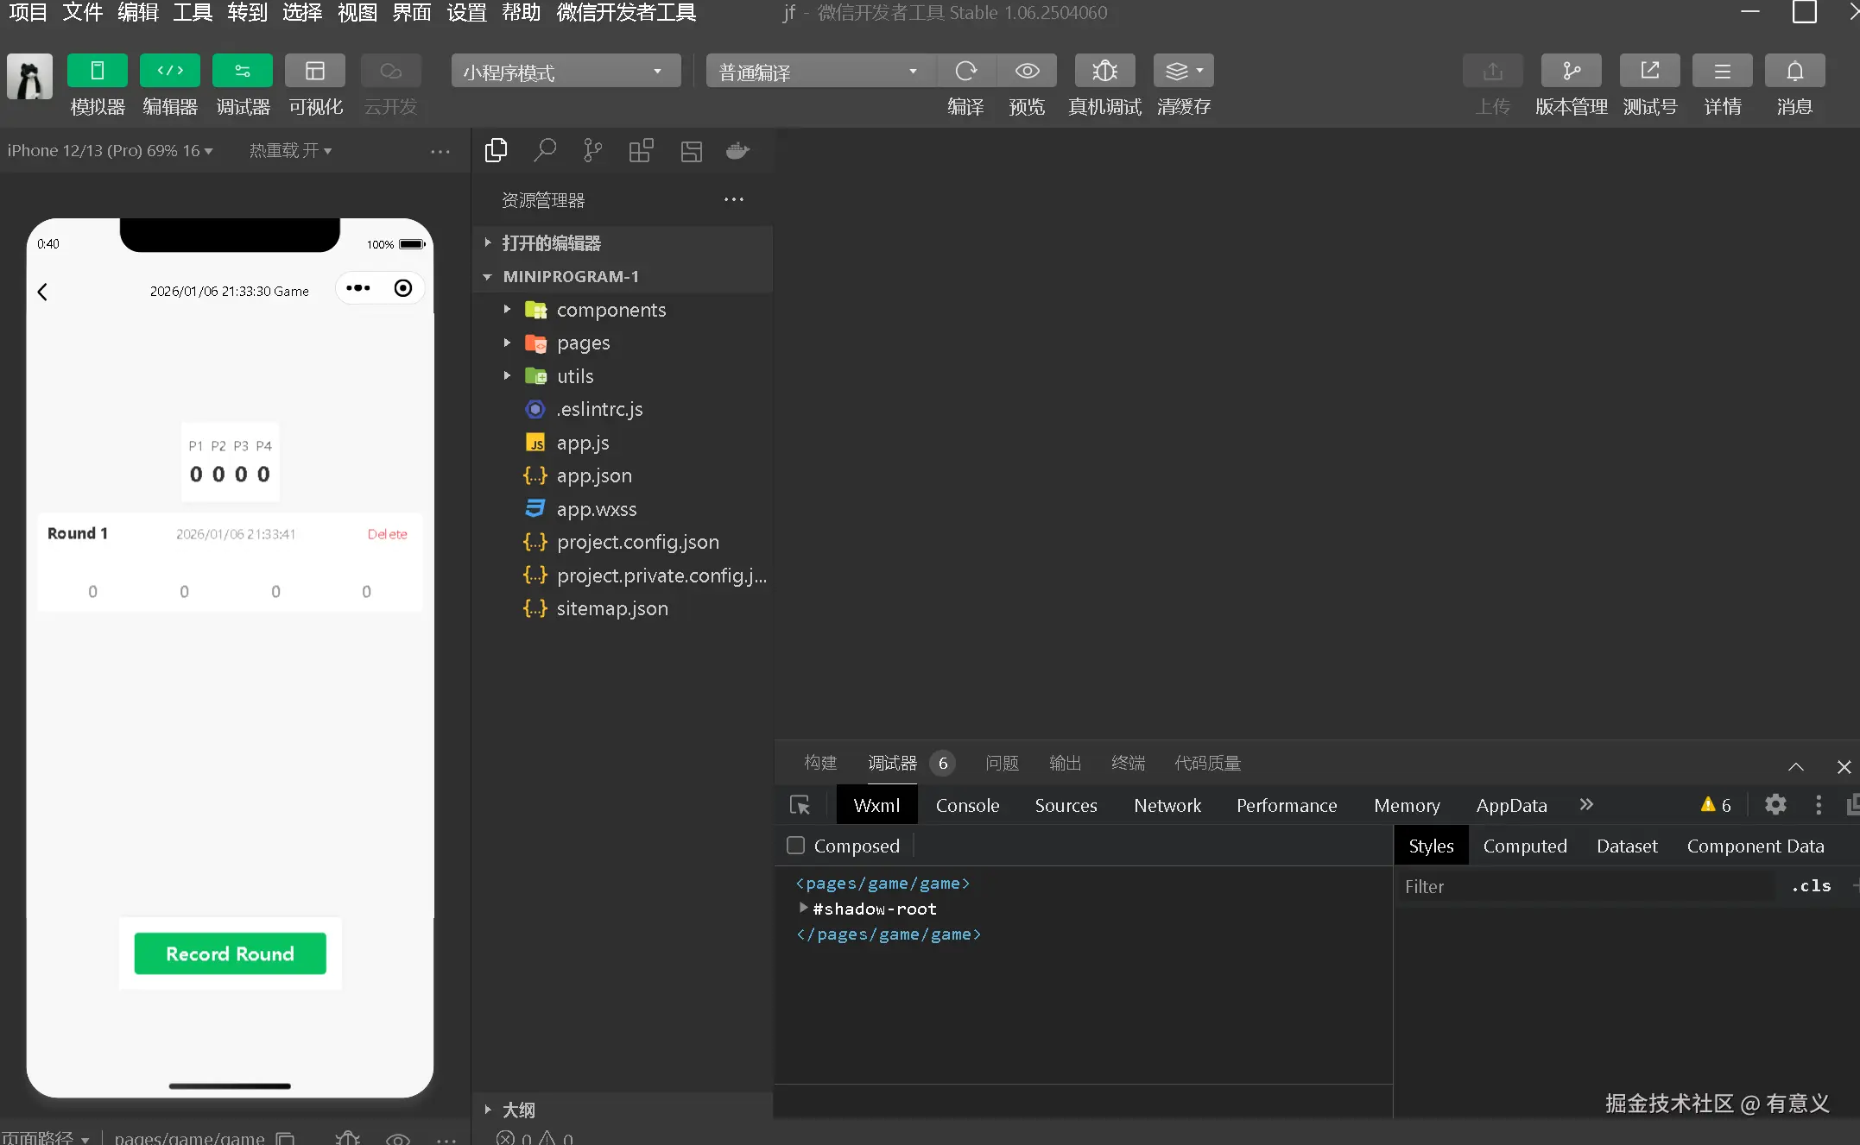Open the search panel magnifier icon
Screen dimensions: 1860x1145
point(545,151)
